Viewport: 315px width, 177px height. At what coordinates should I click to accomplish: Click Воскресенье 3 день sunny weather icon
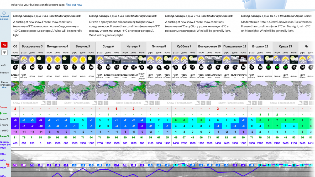pos(32,59)
